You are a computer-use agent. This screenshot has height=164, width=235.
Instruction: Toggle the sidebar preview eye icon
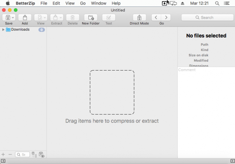(42, 154)
